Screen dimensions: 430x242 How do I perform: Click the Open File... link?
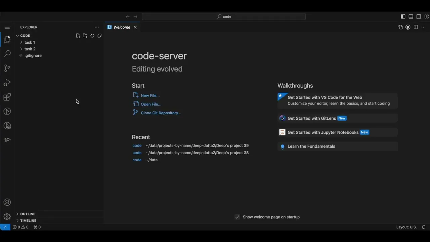[151, 104]
